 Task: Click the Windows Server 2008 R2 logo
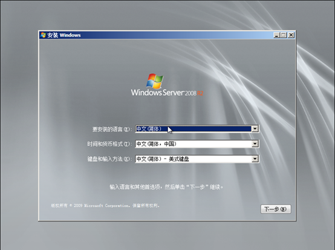coord(167,85)
